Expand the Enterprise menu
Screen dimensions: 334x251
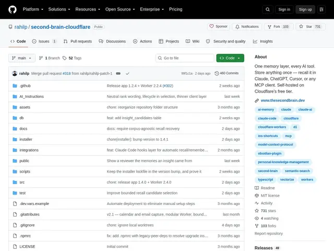152,9
